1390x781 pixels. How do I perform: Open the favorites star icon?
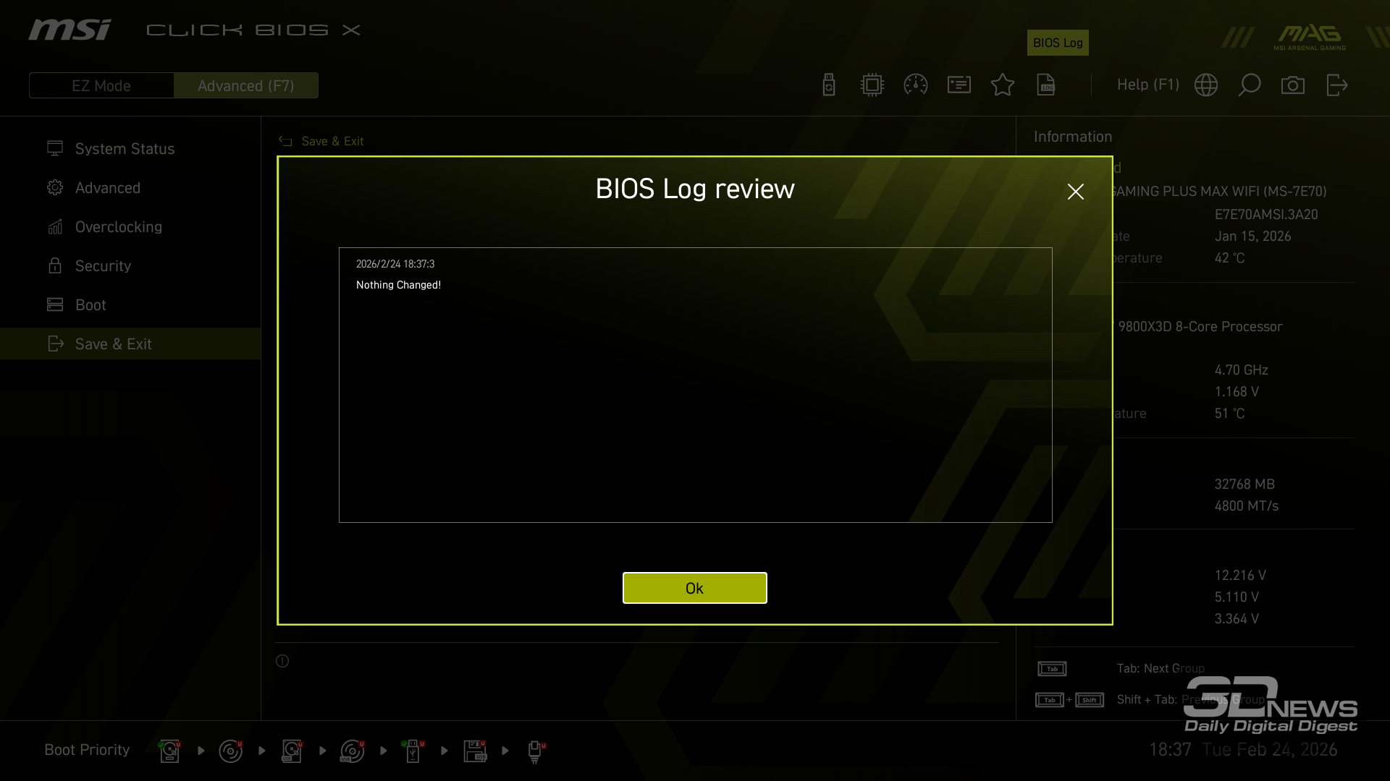[1003, 85]
